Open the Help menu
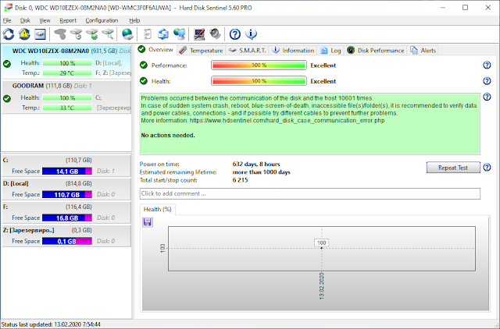 pos(134,20)
